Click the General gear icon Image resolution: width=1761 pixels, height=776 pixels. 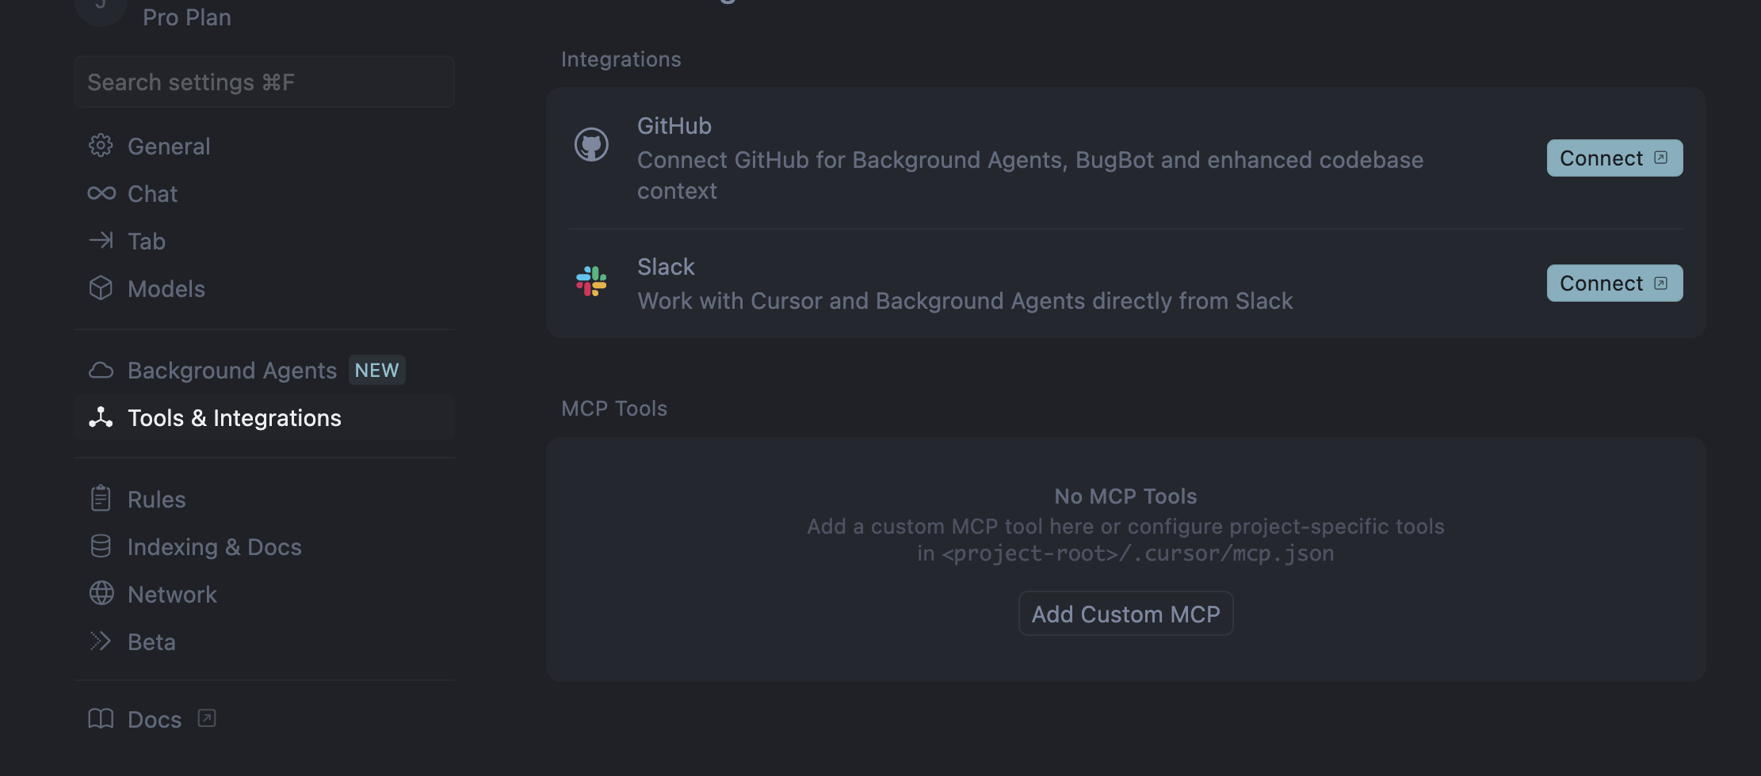click(101, 146)
